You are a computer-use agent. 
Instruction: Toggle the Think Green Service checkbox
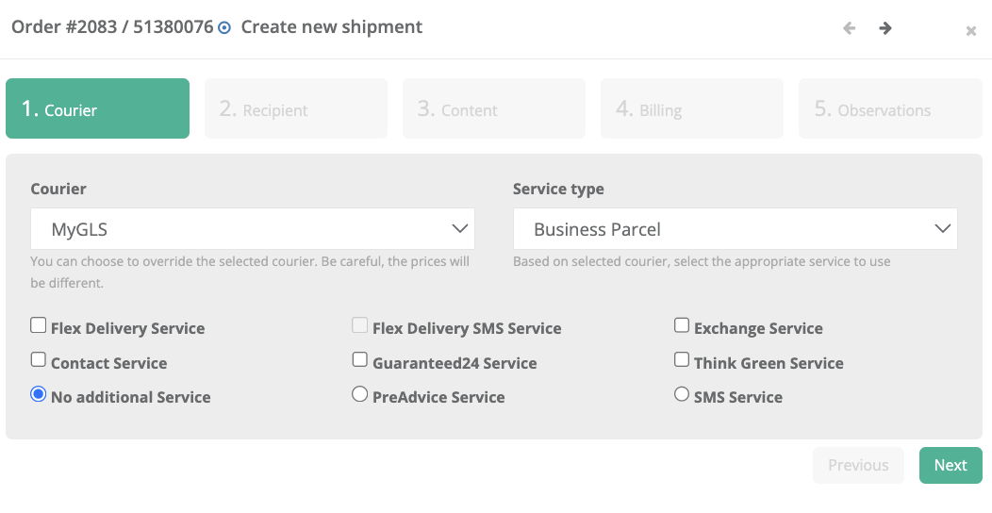[x=682, y=359]
